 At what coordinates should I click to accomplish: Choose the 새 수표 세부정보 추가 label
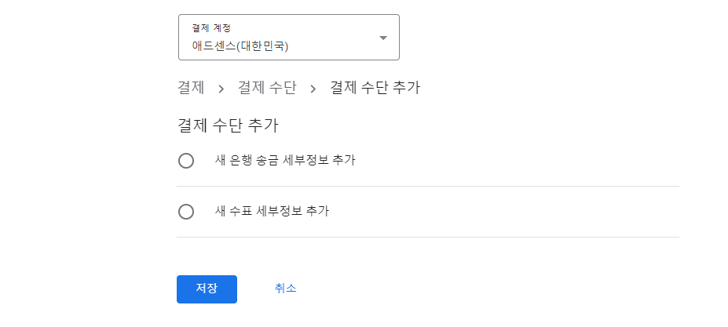click(x=272, y=212)
